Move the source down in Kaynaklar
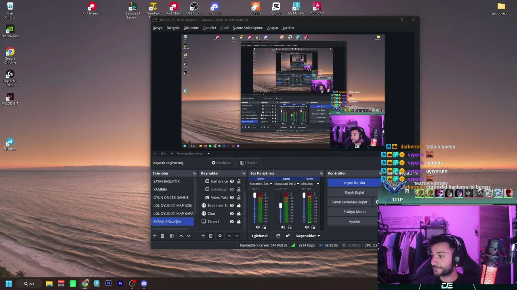517x290 pixels. tap(237, 236)
